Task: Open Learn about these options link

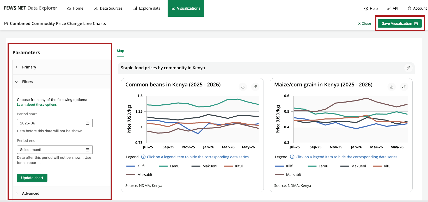Action: [x=37, y=105]
